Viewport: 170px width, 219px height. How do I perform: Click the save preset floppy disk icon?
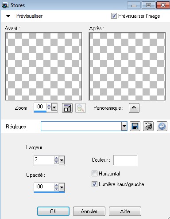(135, 126)
